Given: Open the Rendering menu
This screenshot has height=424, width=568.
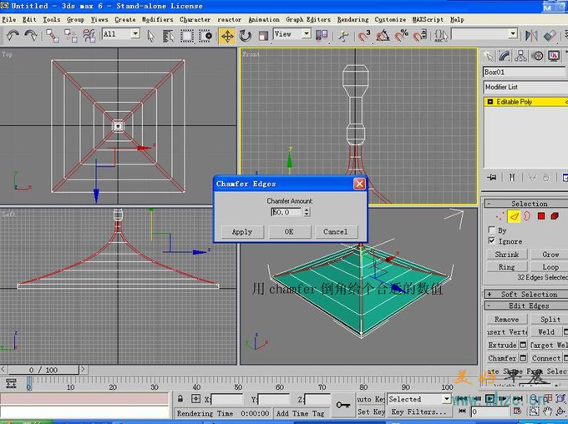Looking at the screenshot, I should [352, 19].
